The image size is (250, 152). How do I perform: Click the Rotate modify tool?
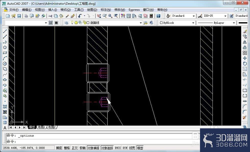click(x=245, y=64)
